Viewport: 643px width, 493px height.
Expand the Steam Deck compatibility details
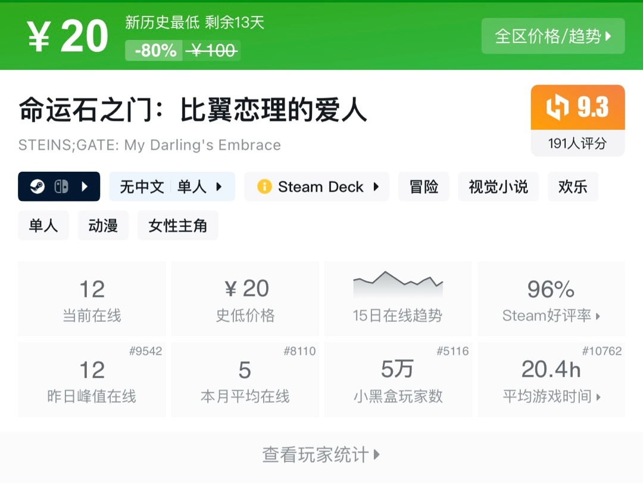(376, 187)
